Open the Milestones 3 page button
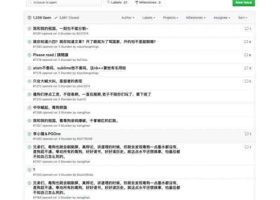Screen dimensions: 280x200 point(148,3)
